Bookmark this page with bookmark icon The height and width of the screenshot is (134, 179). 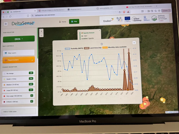coord(28,16)
